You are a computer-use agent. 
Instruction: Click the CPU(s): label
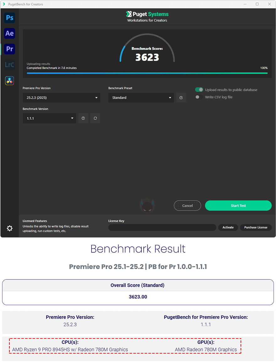point(70,342)
